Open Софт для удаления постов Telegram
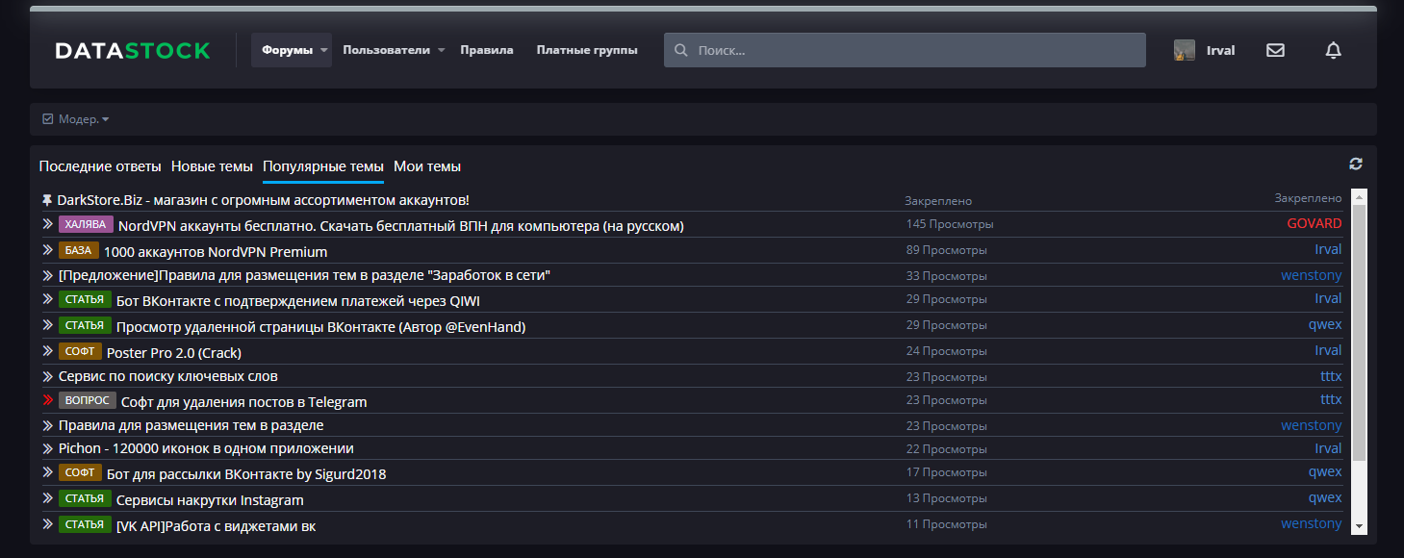This screenshot has width=1404, height=558. coord(244,402)
